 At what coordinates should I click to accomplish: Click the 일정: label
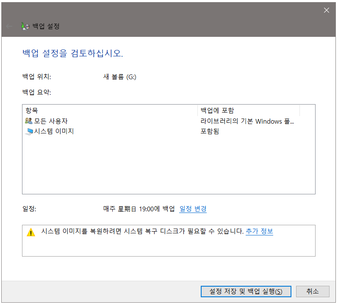29,209
